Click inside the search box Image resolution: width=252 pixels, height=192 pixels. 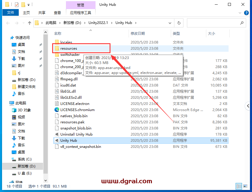(x=216, y=23)
